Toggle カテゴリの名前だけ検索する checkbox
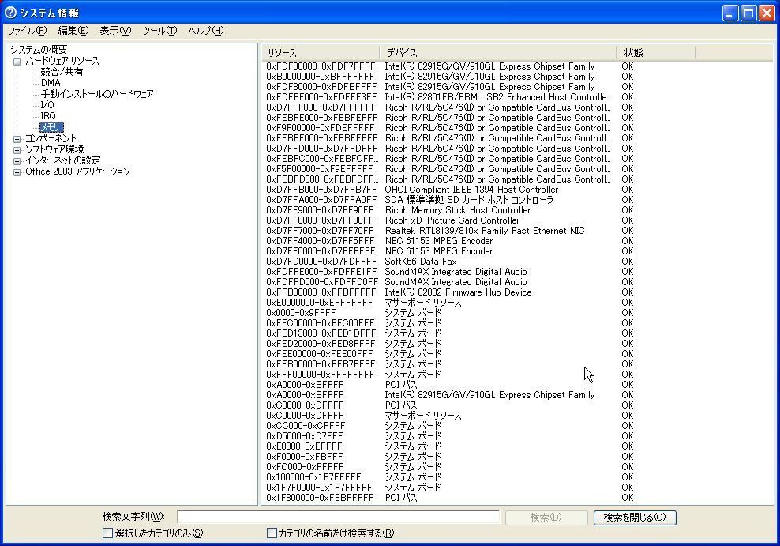780x546 pixels. [x=272, y=533]
